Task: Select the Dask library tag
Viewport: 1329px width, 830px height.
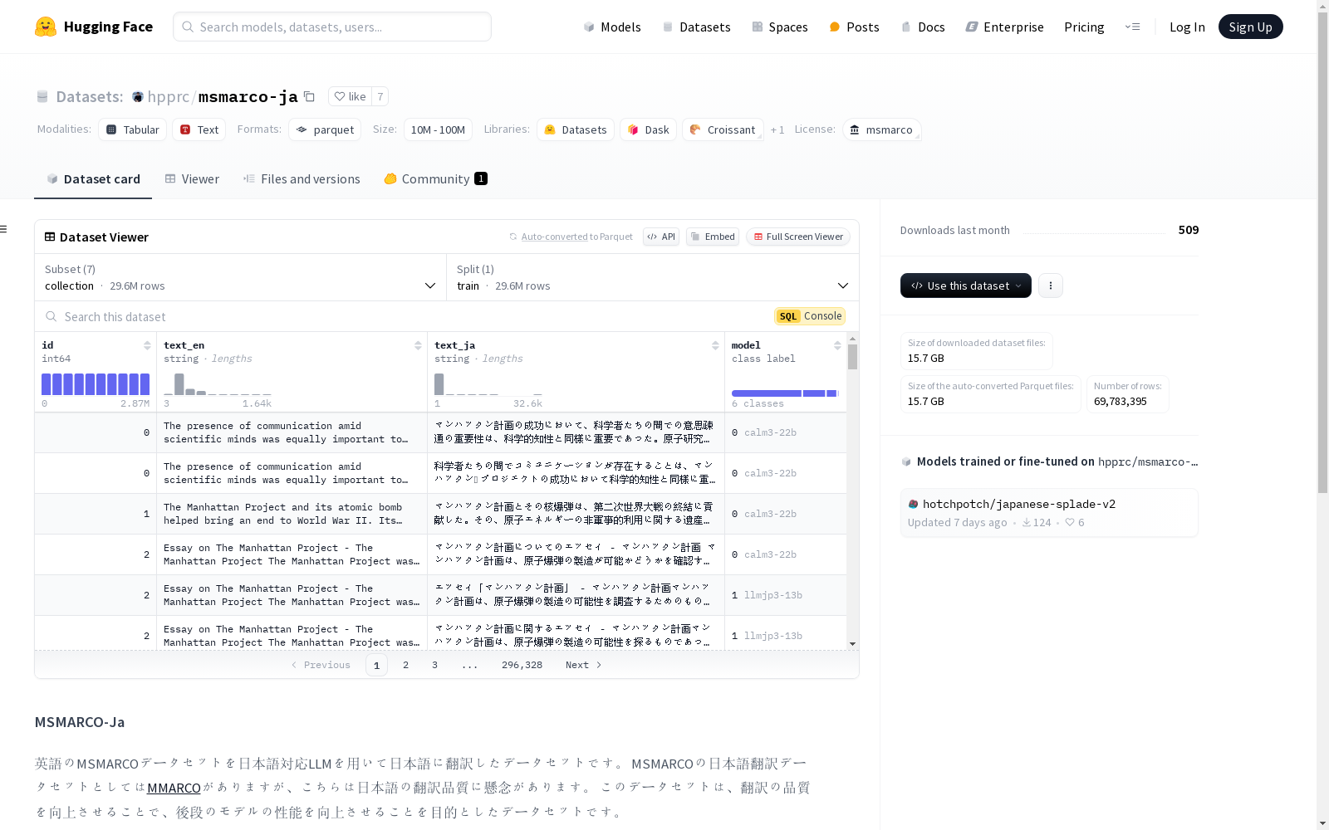Action: click(x=648, y=129)
